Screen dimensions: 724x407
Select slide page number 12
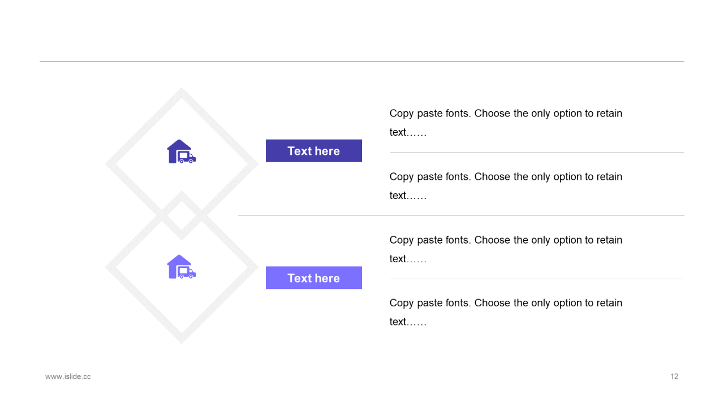674,376
